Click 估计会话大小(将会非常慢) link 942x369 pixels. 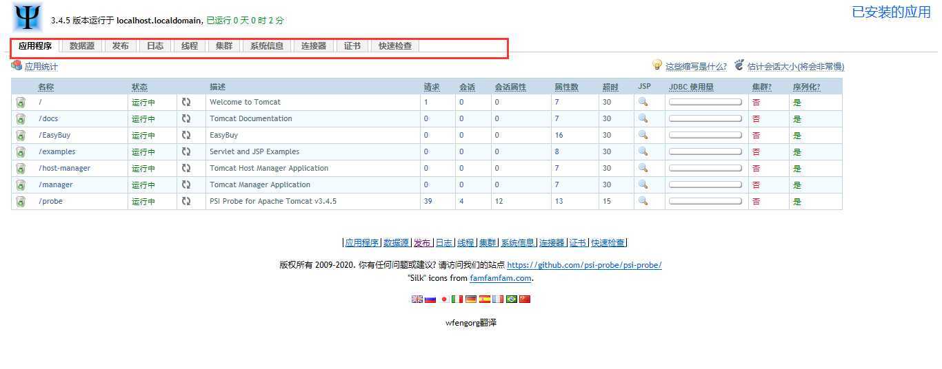coord(796,67)
